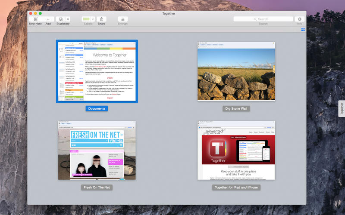The image size is (345, 215).
Task: Expand the Labels dropdown arrow
Action: point(92,19)
